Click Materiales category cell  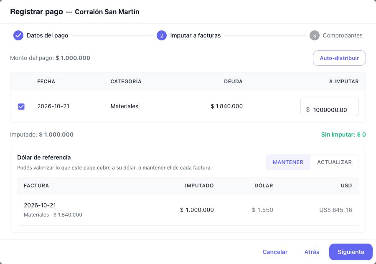tap(124, 106)
